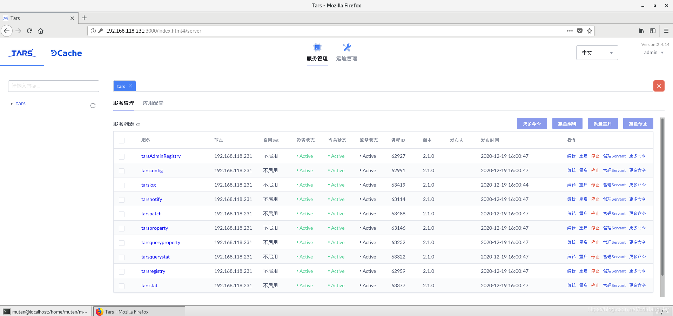
Task: Open a new browser tab
Action: 84,18
